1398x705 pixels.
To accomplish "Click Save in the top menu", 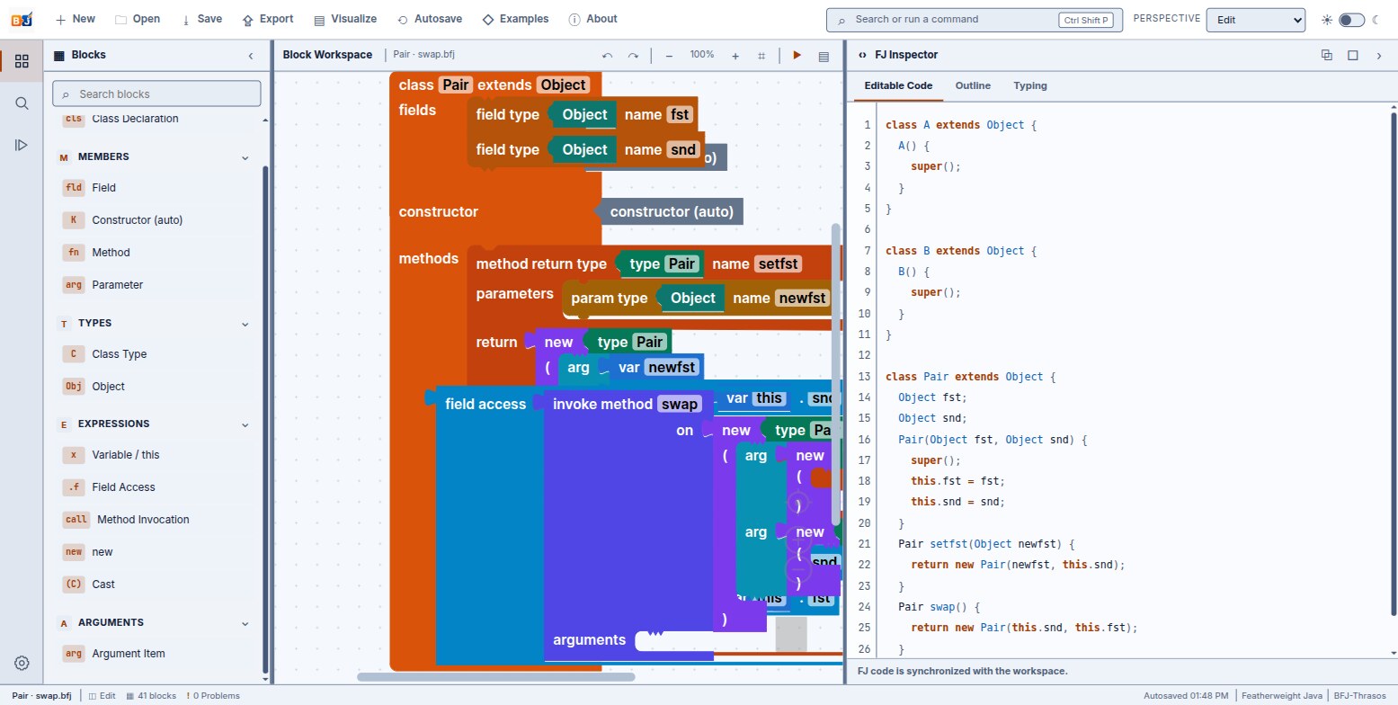I will [x=201, y=19].
